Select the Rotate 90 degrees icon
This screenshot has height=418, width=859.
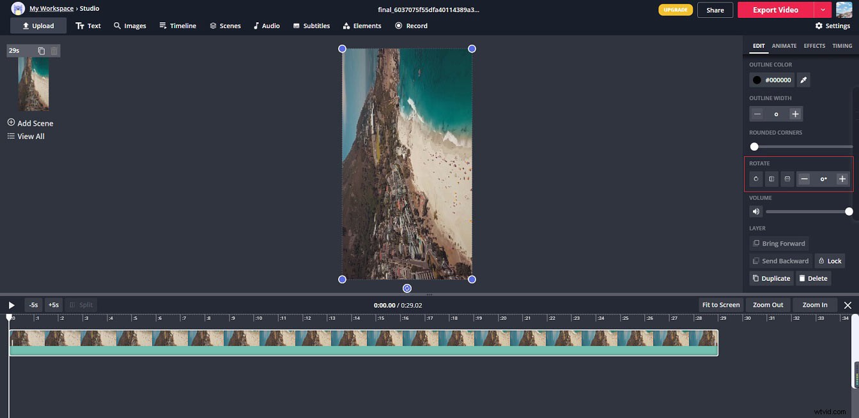756,179
